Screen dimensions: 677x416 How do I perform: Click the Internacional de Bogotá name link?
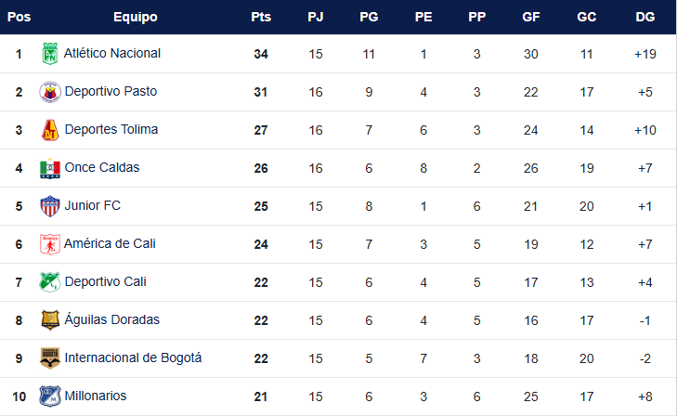[x=133, y=358]
